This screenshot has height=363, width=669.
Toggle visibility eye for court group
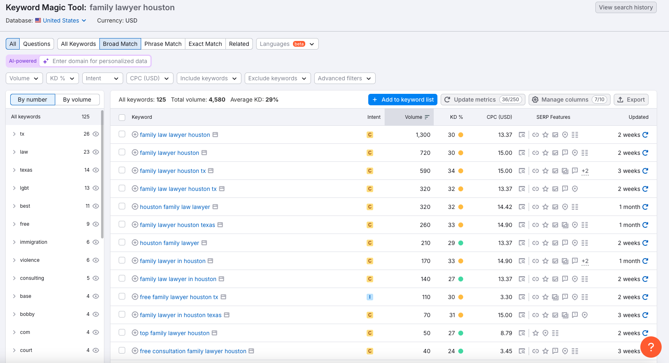point(96,350)
